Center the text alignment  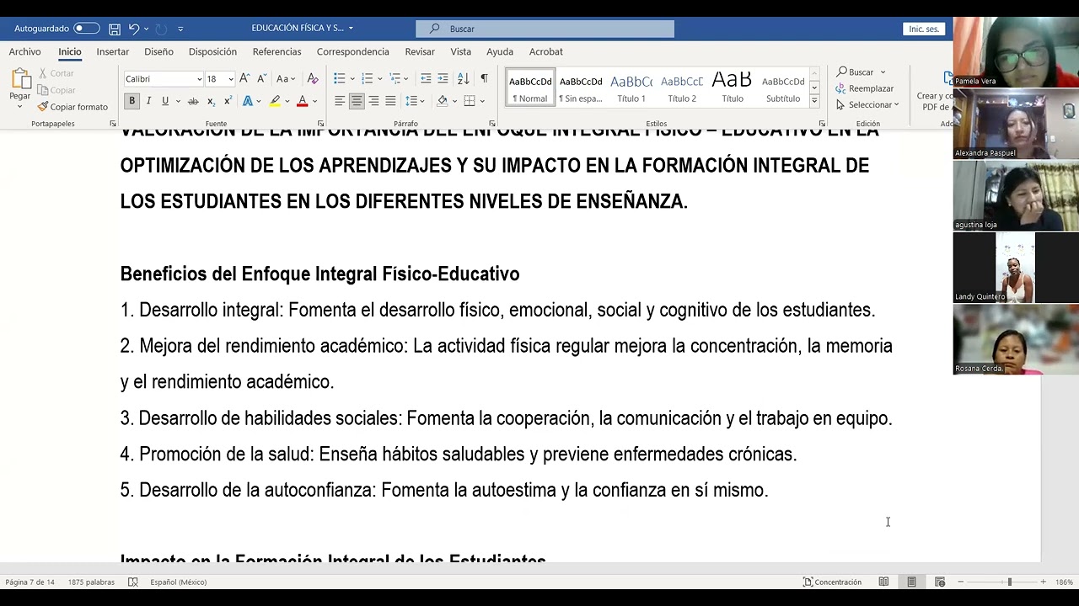(357, 101)
